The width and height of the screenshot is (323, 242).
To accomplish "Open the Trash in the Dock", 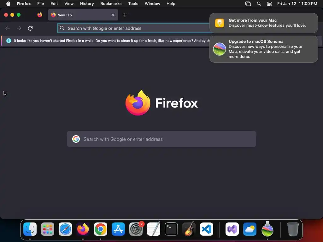I will pyautogui.click(x=293, y=229).
